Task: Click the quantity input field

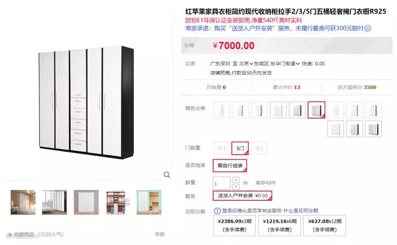Action: (x=222, y=183)
